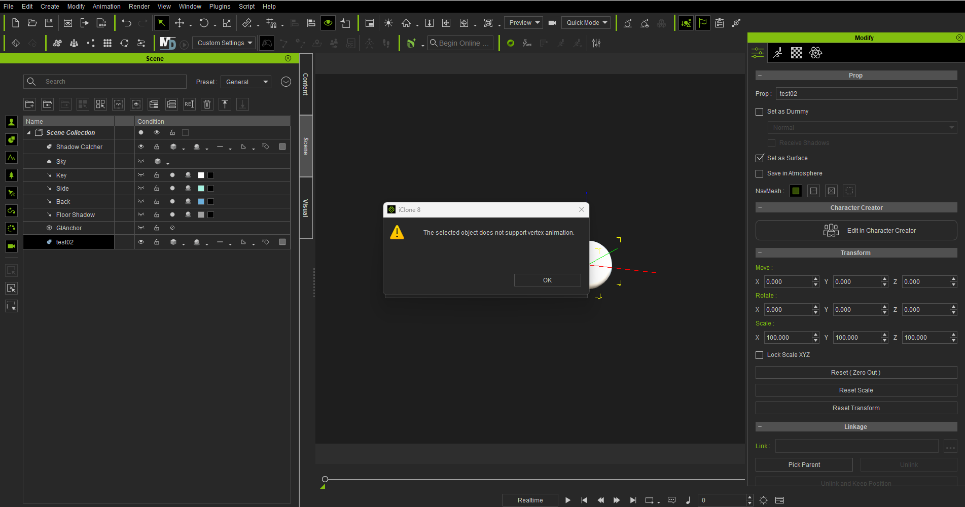Click the checkered Material tab icon
This screenshot has width=965, height=507.
tap(797, 53)
